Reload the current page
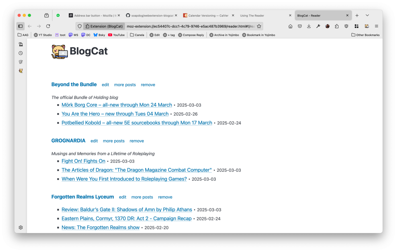397x252 pixels. coord(48,26)
